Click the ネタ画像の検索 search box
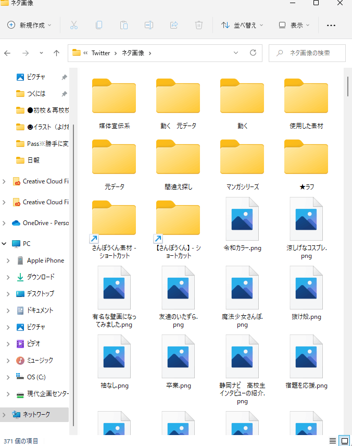 307,53
